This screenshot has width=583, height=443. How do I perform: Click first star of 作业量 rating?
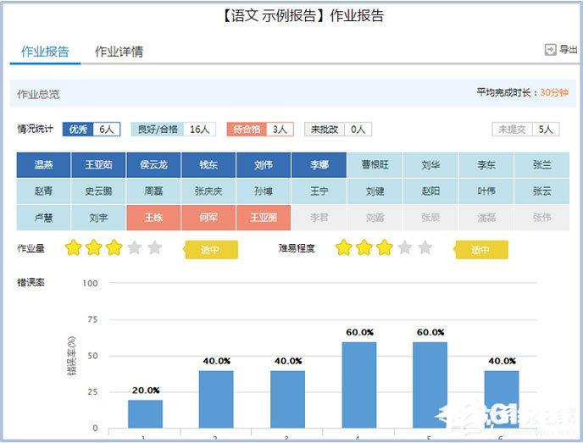point(73,247)
